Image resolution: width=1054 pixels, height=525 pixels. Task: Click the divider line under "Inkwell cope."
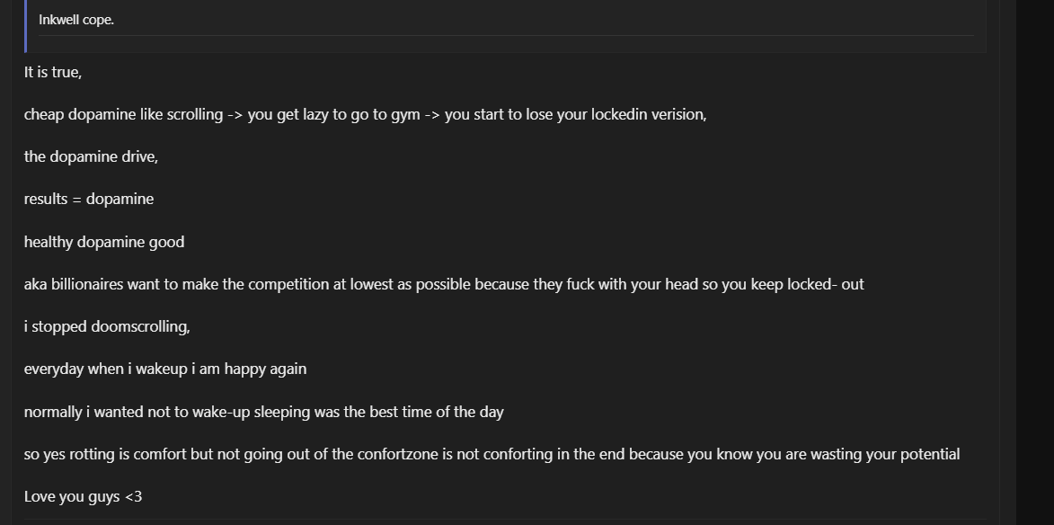click(x=506, y=35)
